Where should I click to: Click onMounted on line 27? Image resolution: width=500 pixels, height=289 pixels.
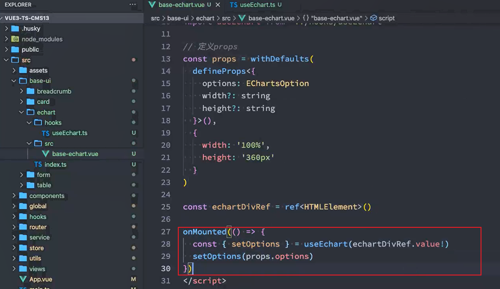click(x=205, y=232)
